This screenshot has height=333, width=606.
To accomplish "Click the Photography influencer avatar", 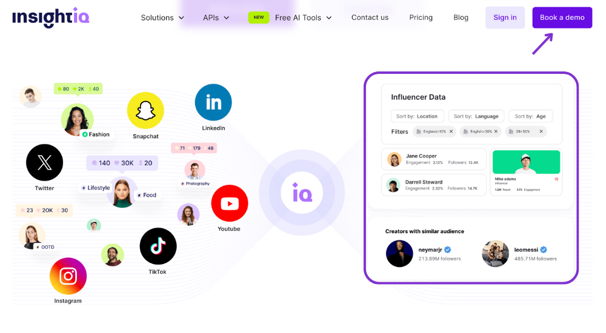I will [195, 170].
